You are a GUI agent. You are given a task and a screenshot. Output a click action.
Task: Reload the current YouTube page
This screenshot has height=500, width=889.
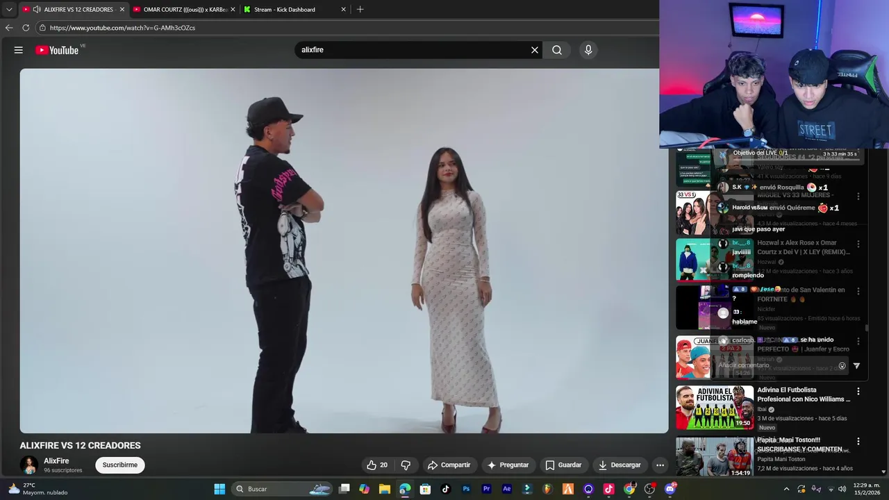coord(26,28)
